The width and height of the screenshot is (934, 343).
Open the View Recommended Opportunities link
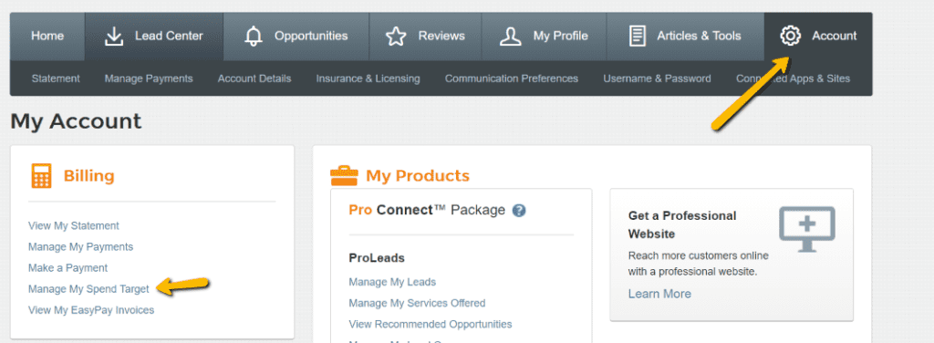tap(431, 324)
